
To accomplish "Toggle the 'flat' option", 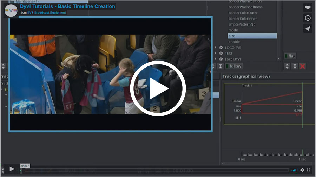I will [290, 56].
